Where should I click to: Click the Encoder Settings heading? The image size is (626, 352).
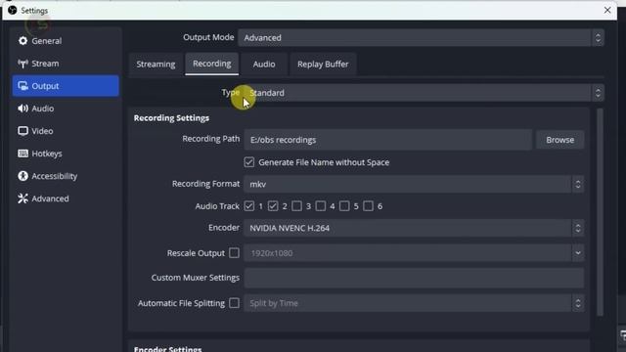[167, 349]
